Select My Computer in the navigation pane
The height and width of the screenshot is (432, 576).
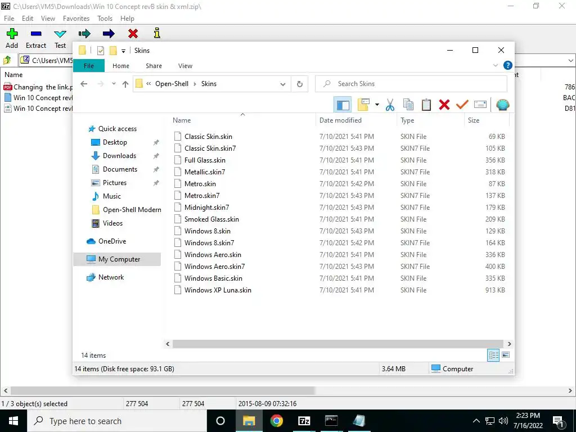(117, 259)
